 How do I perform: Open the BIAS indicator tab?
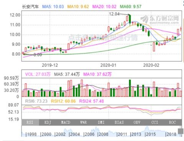pyautogui.click(x=119, y=122)
